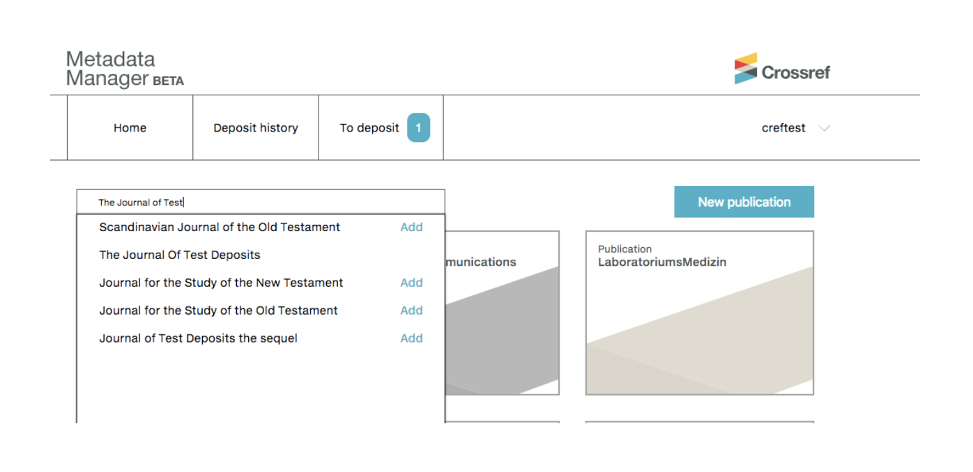Viewport: 973px width, 472px height.
Task: Select Journal of Test Deposits the sequel suggestion
Action: (198, 338)
